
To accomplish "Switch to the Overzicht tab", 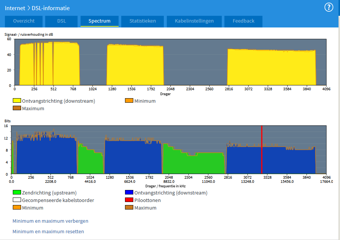I will pyautogui.click(x=24, y=21).
